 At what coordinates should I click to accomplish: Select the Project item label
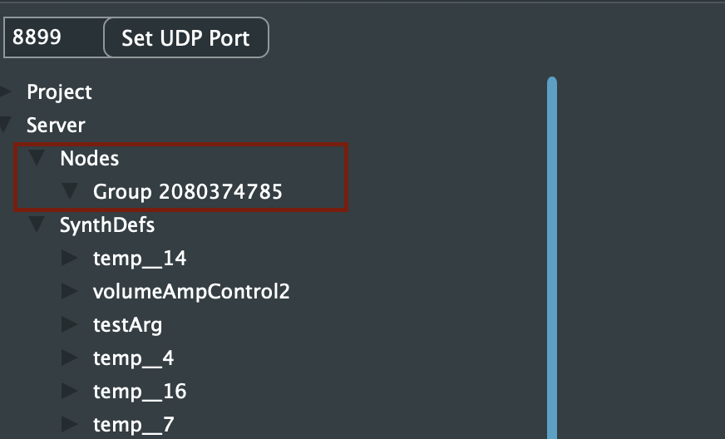tap(59, 91)
